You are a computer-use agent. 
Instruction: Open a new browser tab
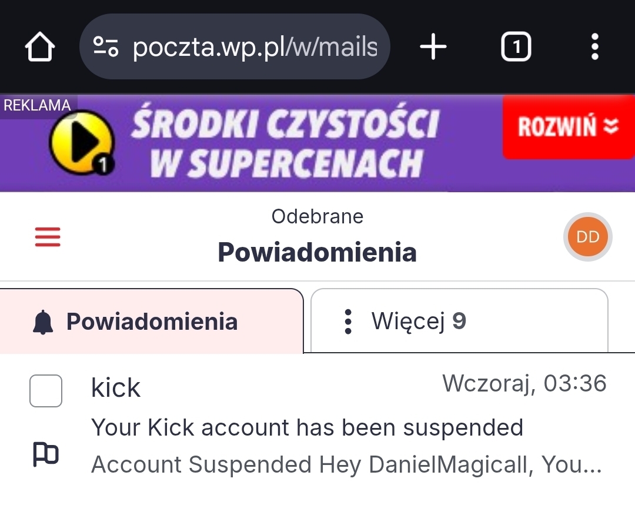coord(433,47)
